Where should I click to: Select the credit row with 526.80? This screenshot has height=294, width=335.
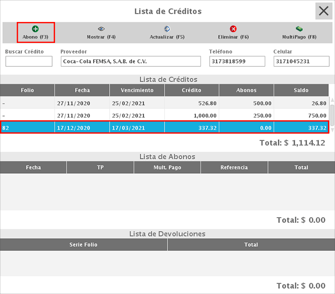click(x=165, y=103)
